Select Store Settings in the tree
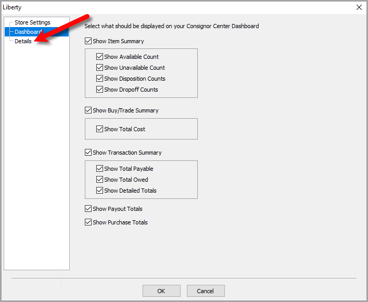Screen dimensions: 368x302 click(x=32, y=22)
